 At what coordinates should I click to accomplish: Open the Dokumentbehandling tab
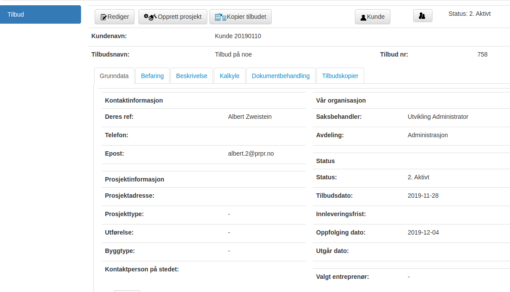click(281, 76)
